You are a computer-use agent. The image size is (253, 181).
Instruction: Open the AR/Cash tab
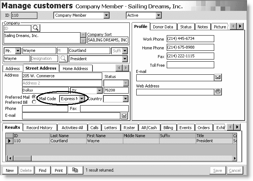(149, 128)
